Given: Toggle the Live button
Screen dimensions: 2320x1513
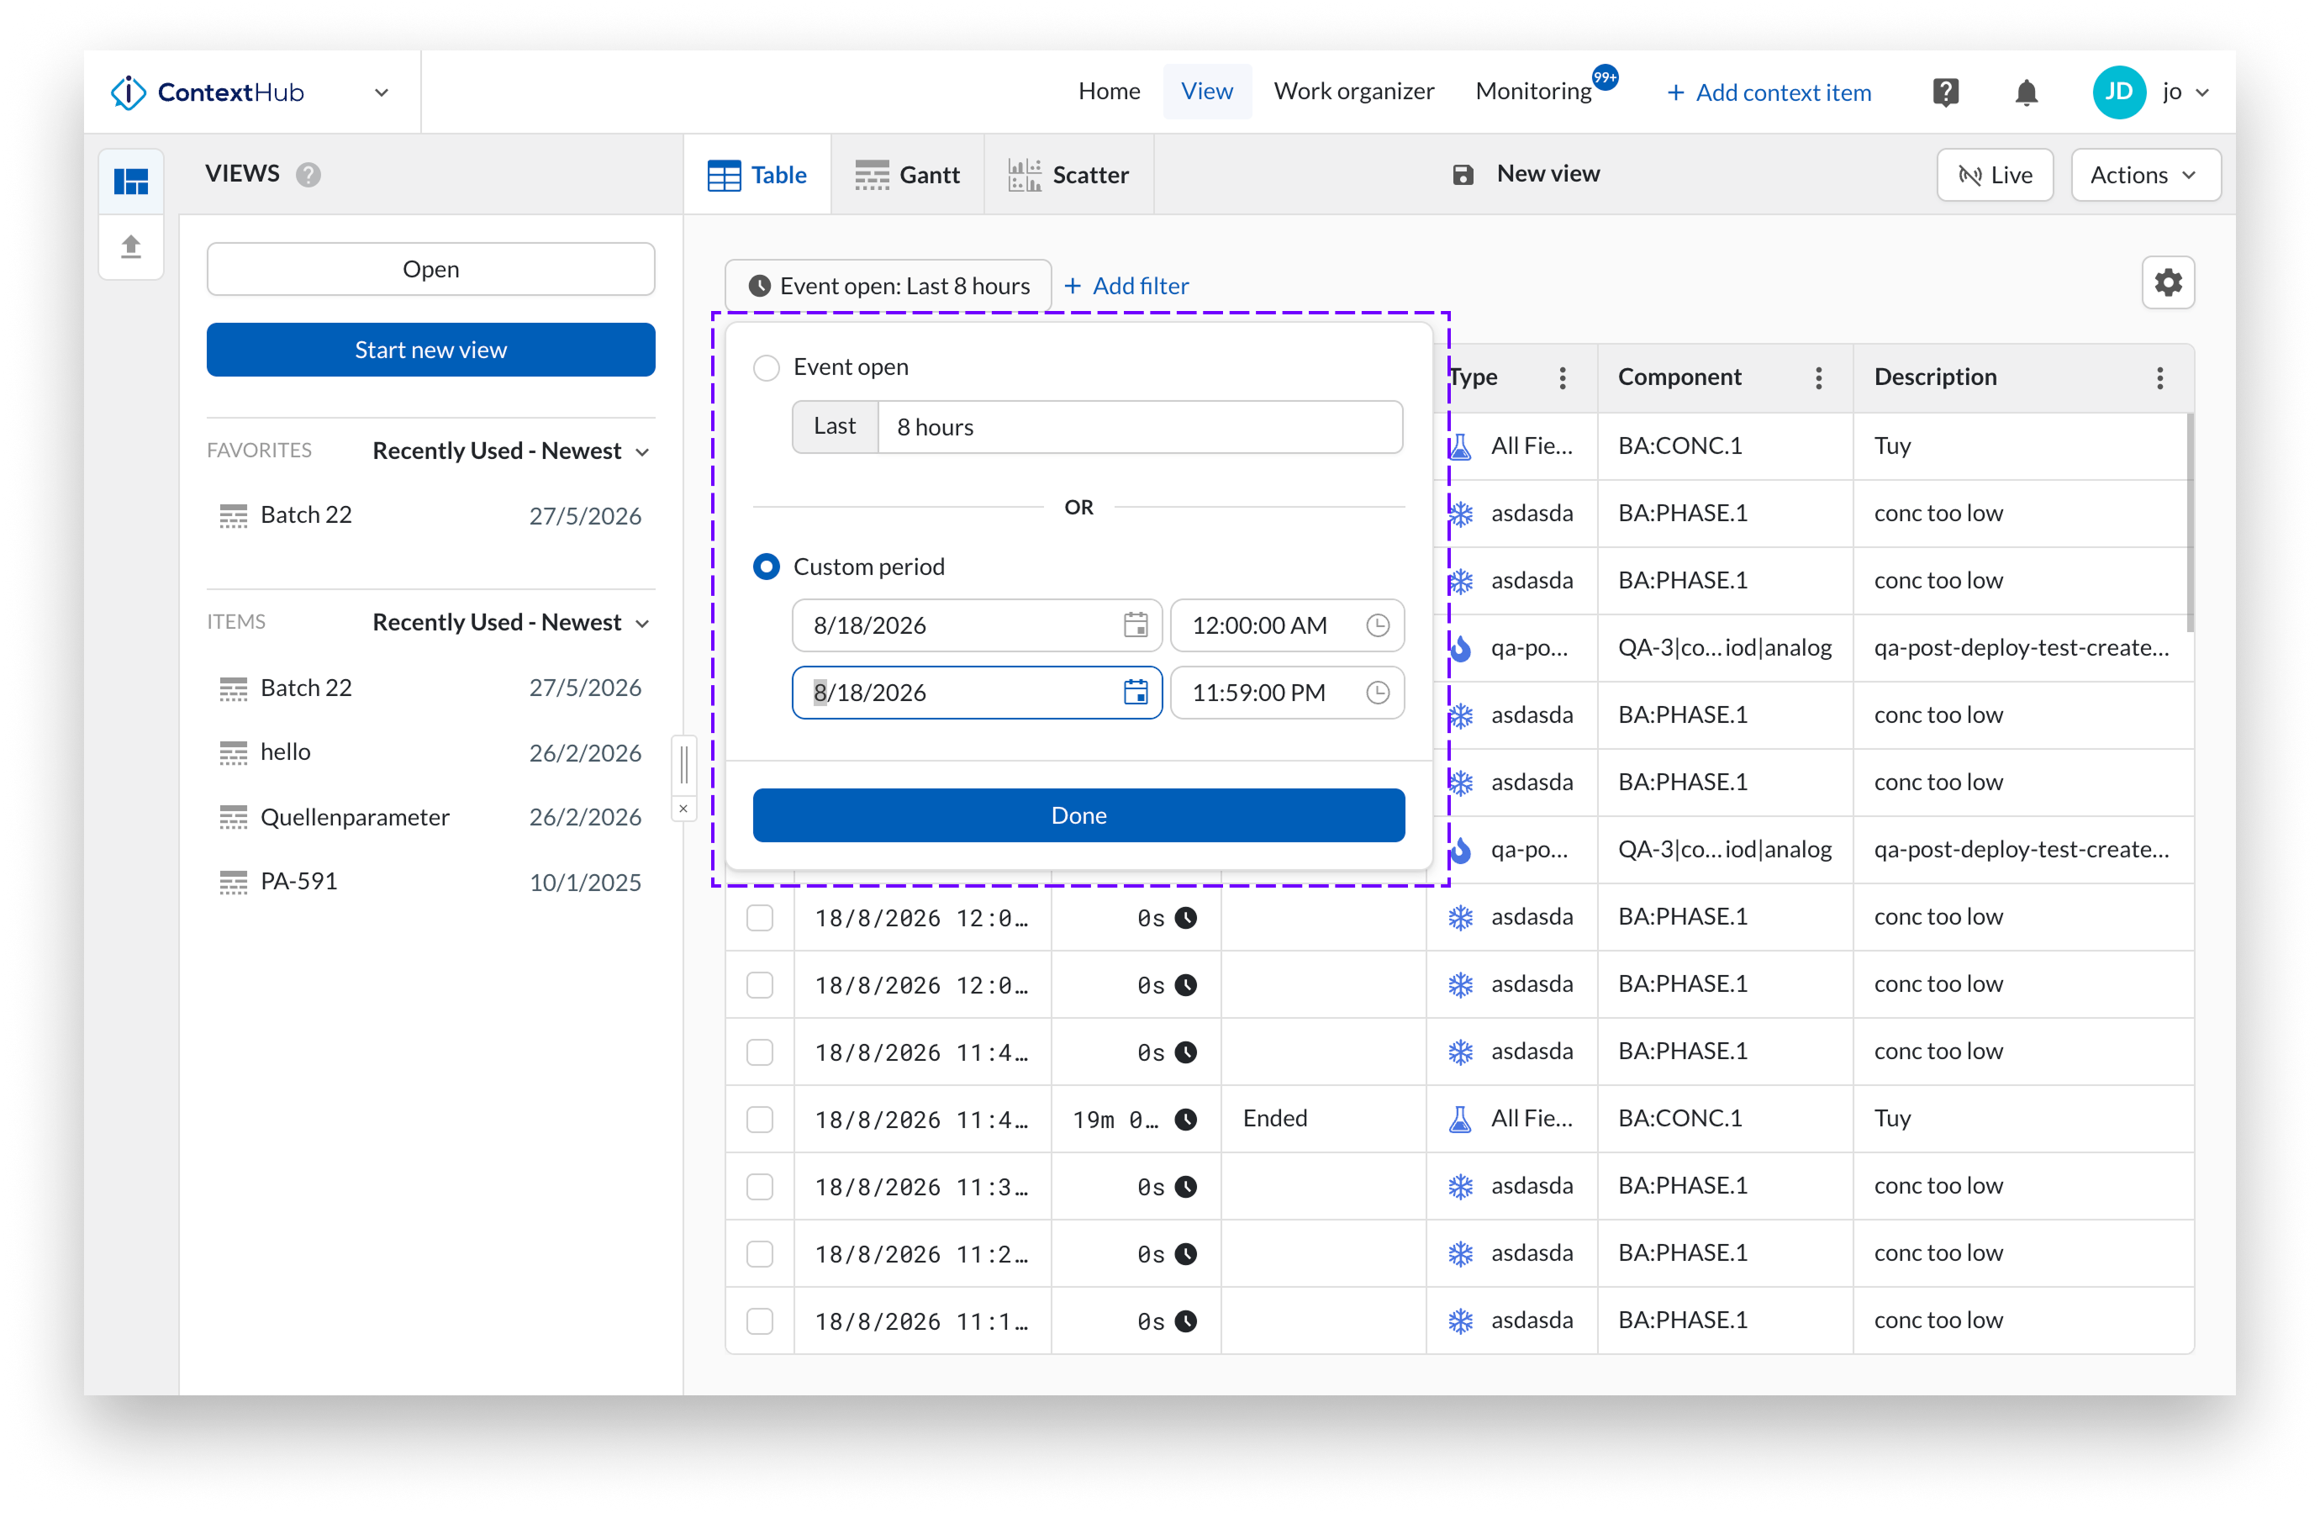Looking at the screenshot, I should [x=1995, y=176].
